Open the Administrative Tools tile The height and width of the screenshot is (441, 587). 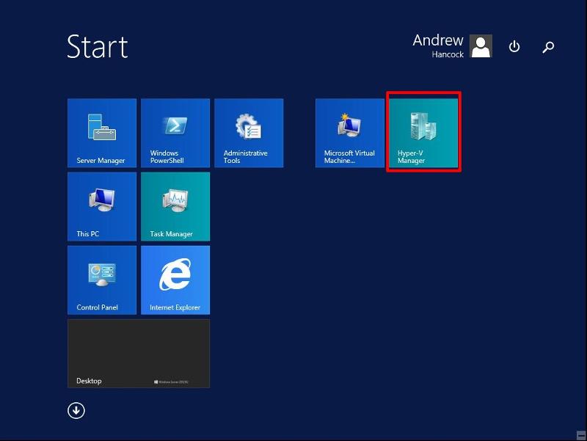tap(249, 133)
